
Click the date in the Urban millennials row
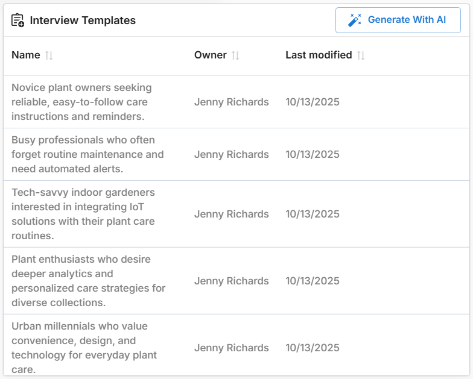click(x=313, y=348)
